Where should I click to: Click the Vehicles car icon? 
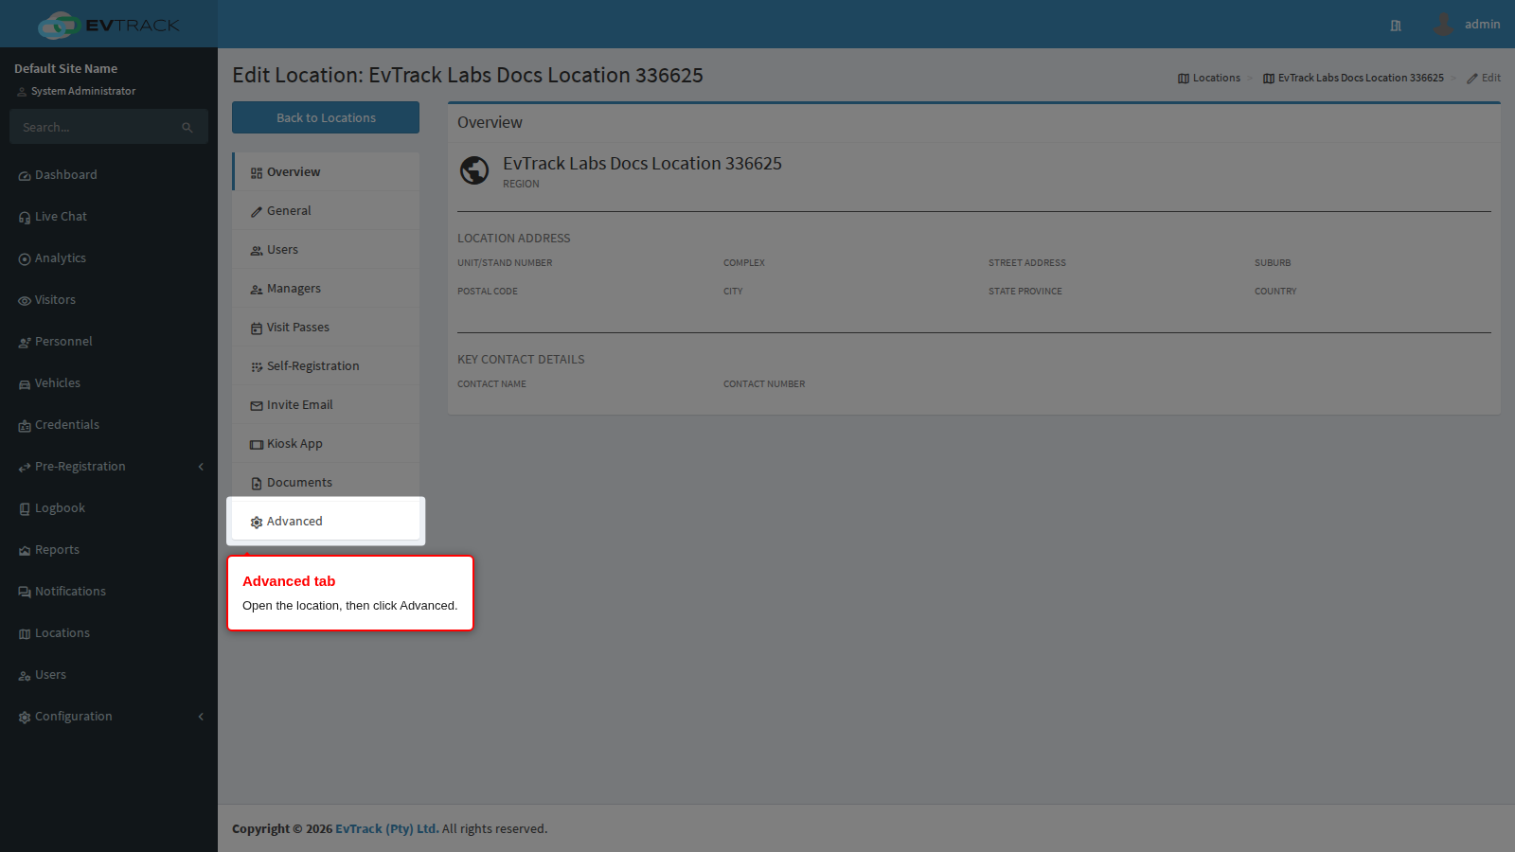(x=25, y=384)
